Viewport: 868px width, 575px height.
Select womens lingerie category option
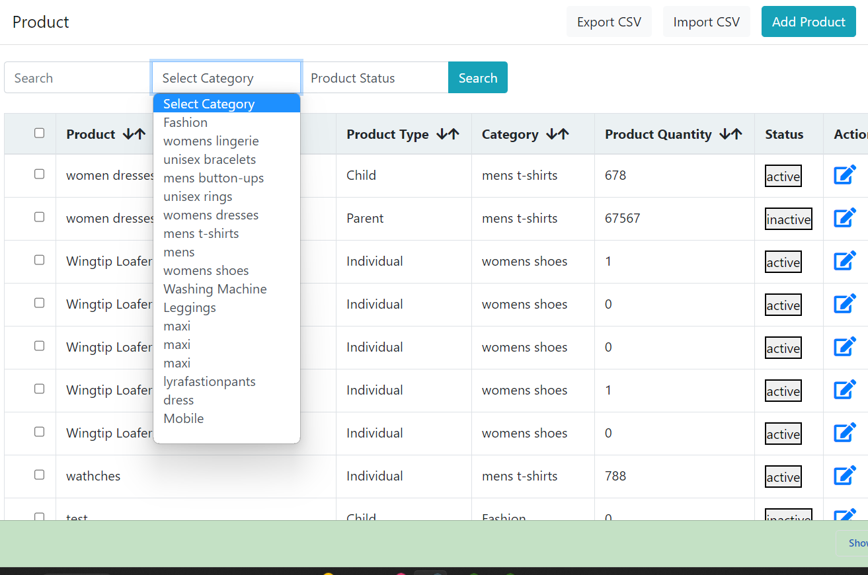coord(227,141)
